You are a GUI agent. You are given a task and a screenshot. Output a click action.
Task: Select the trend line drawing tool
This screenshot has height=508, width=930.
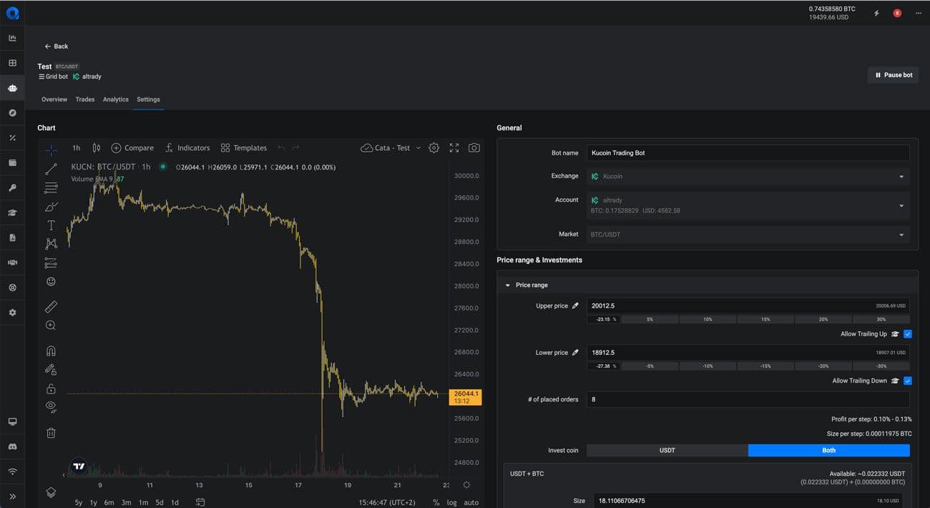point(51,170)
